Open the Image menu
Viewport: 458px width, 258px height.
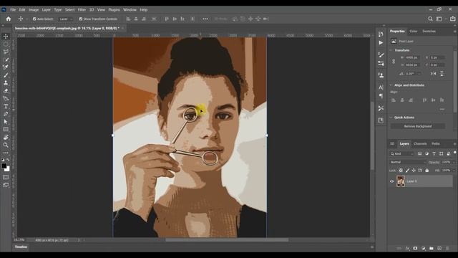pos(34,9)
